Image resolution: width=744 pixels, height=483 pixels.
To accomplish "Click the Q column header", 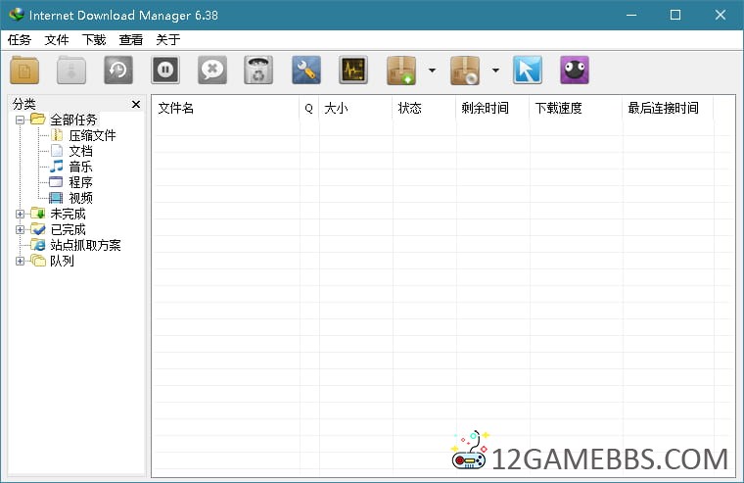I will click(x=309, y=109).
